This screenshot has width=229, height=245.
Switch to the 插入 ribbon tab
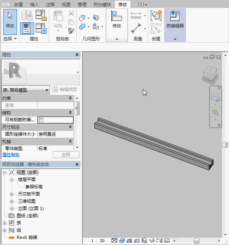pos(34,5)
